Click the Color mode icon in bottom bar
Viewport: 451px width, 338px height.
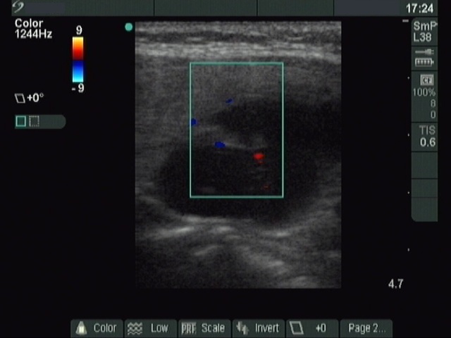click(81, 328)
